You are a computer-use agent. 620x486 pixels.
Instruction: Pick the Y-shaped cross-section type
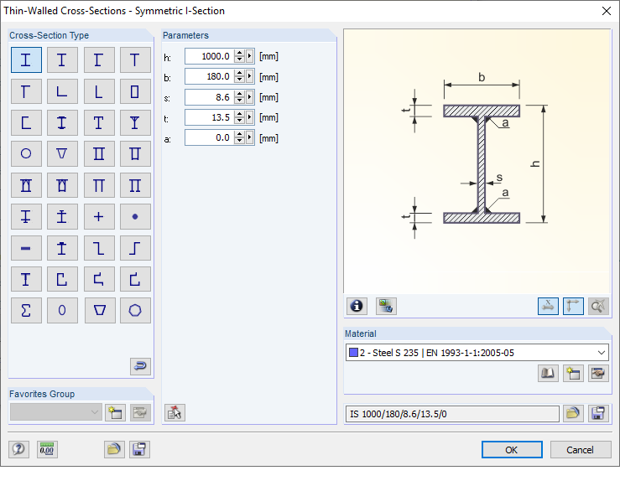(135, 123)
